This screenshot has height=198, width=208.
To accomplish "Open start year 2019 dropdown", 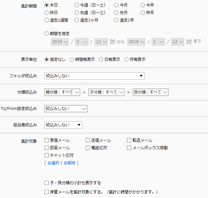I will [x=60, y=42].
